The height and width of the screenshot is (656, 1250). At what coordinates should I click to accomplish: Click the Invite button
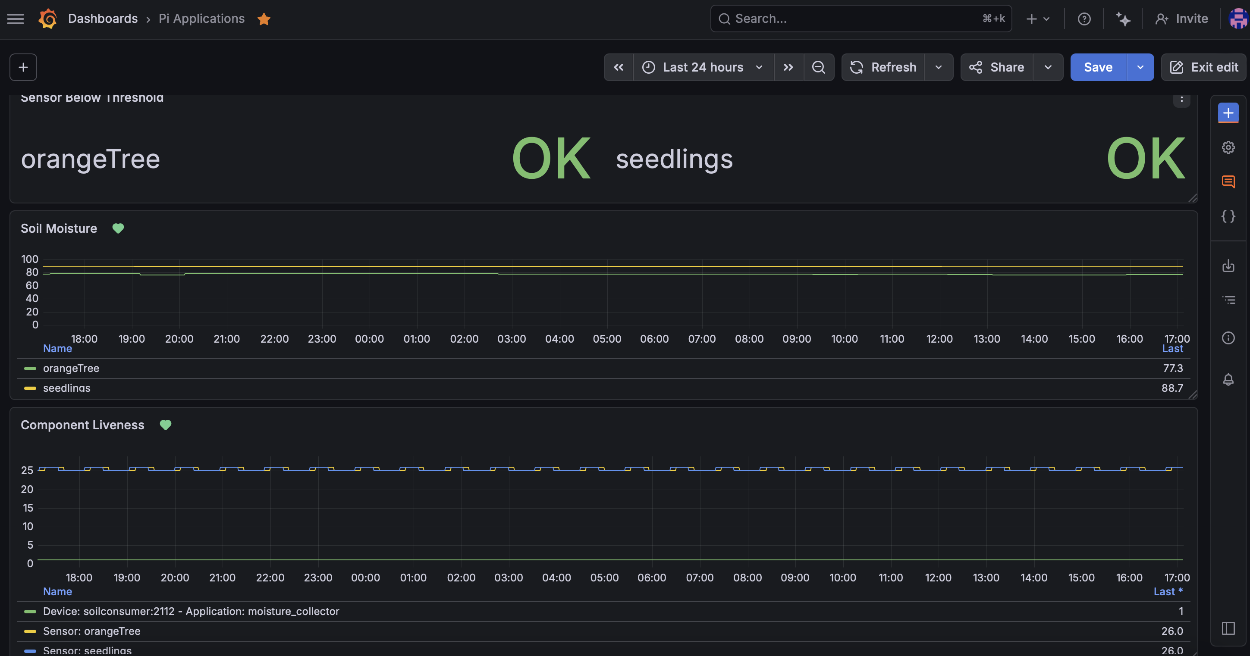(1181, 19)
